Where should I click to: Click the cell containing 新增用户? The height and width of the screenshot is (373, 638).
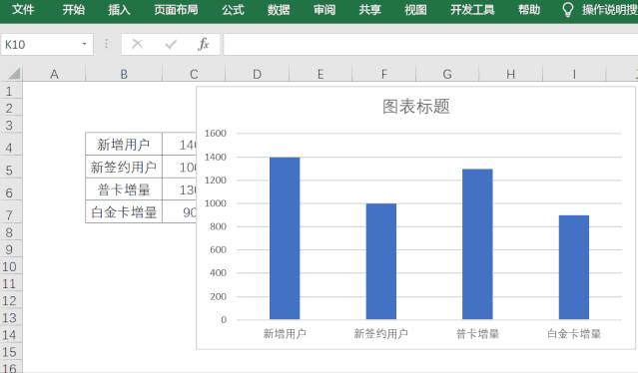124,144
